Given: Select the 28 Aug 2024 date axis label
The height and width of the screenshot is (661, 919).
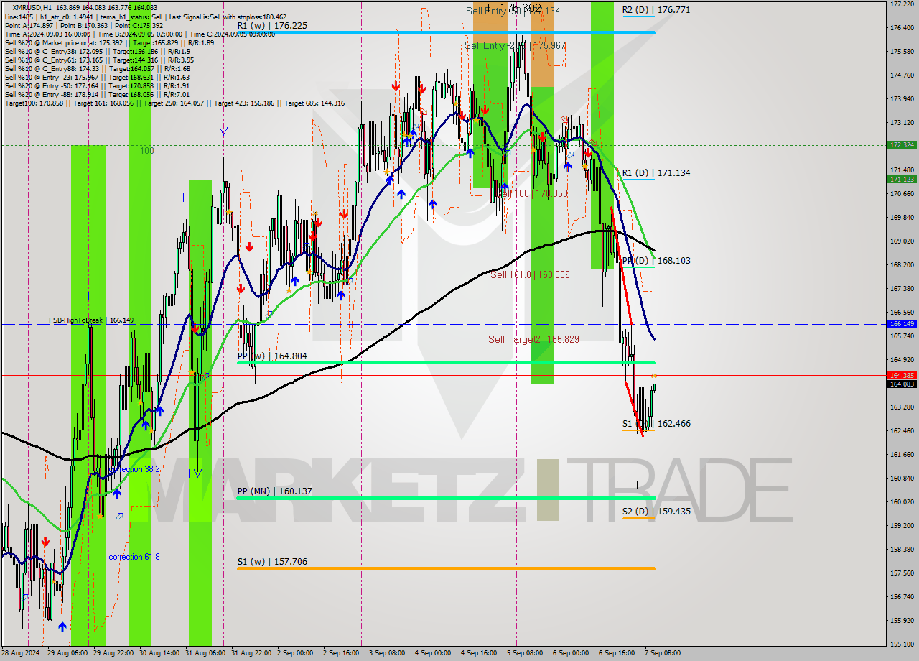Looking at the screenshot, I should tap(19, 653).
